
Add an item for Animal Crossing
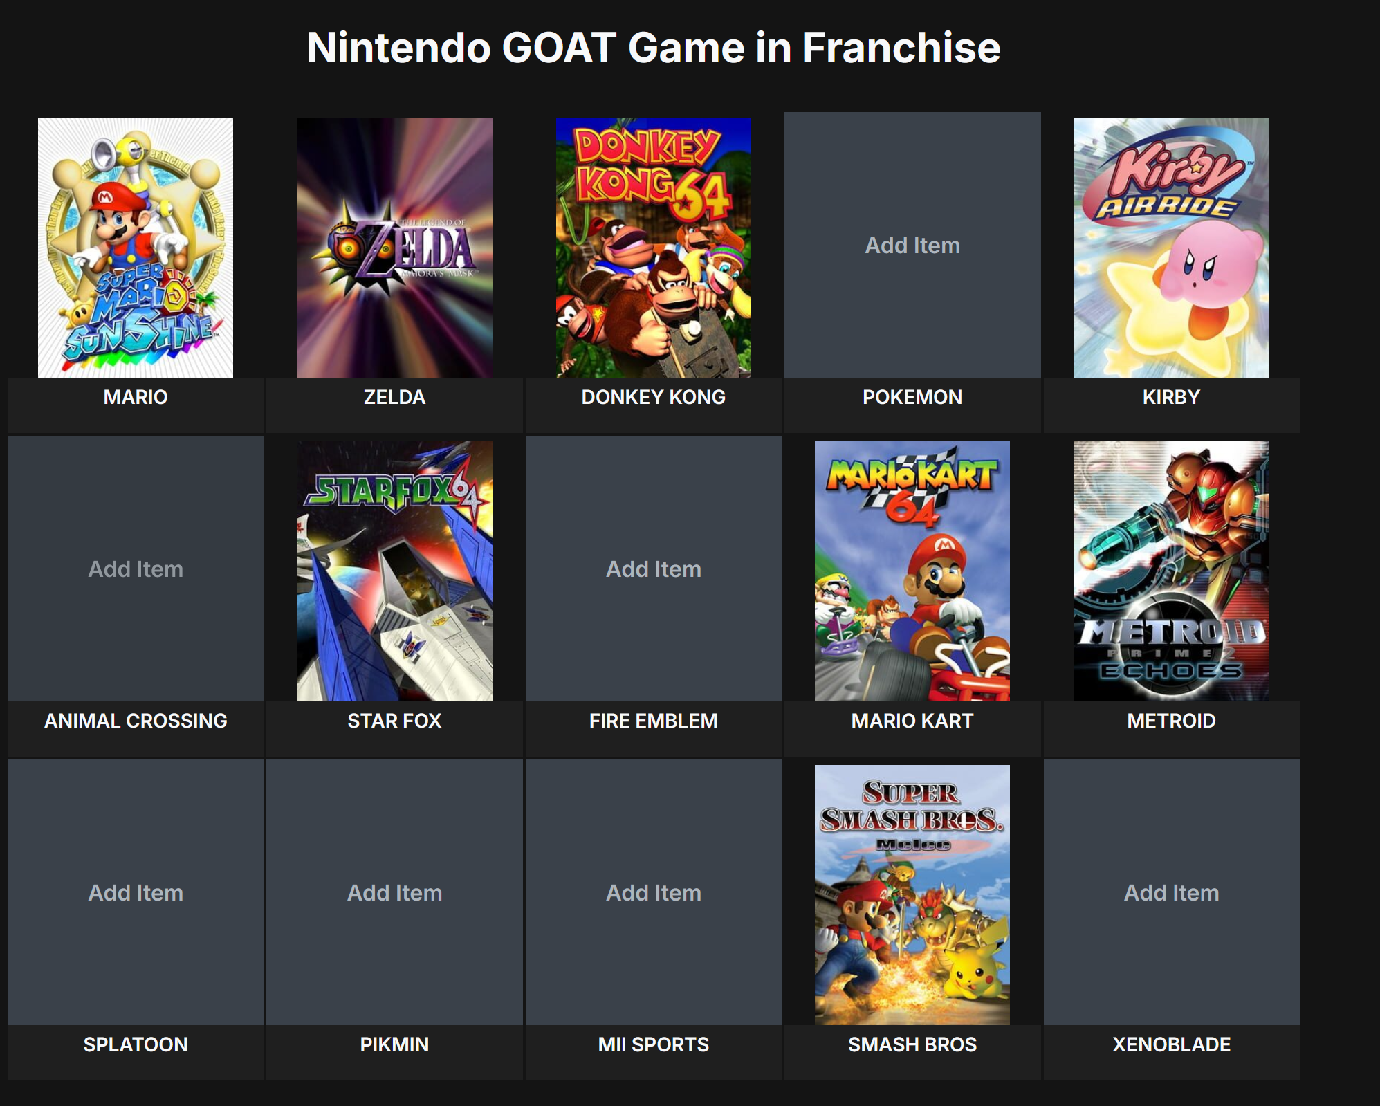tap(136, 569)
